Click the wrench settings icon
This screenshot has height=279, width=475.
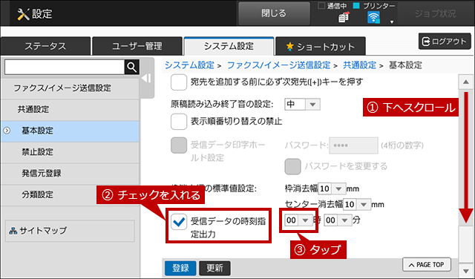[23, 14]
